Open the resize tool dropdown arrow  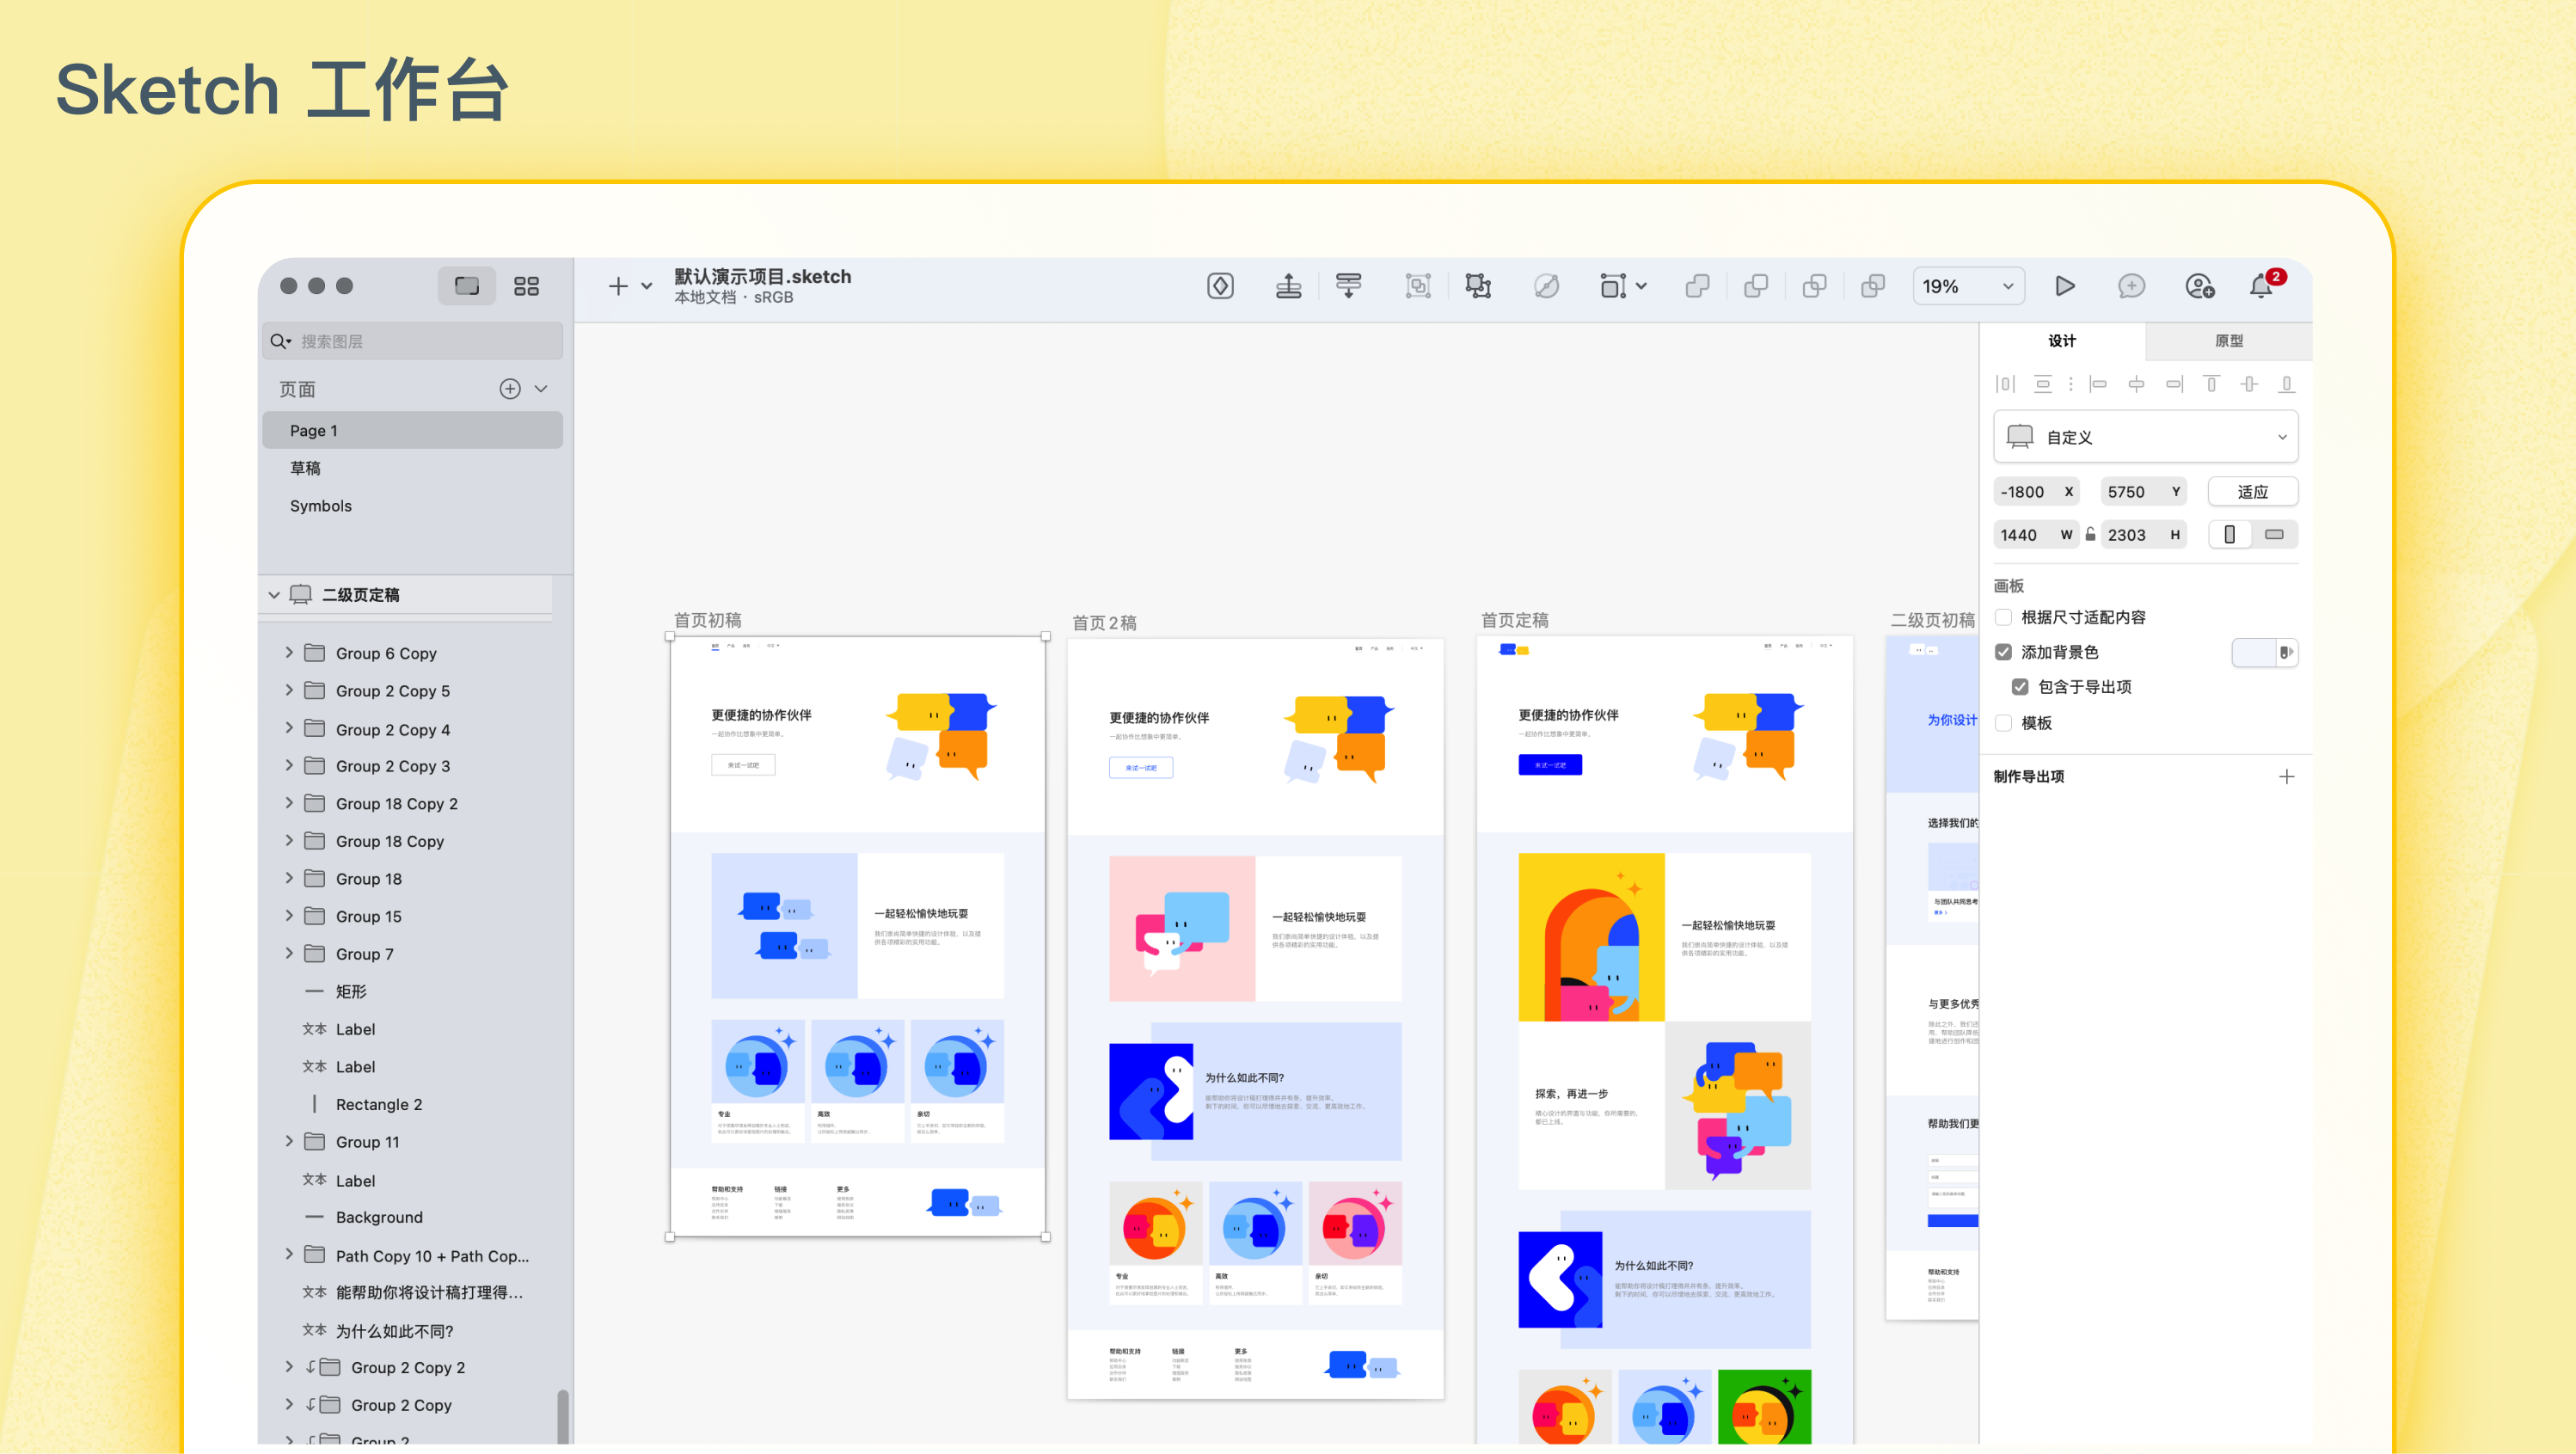(1641, 286)
